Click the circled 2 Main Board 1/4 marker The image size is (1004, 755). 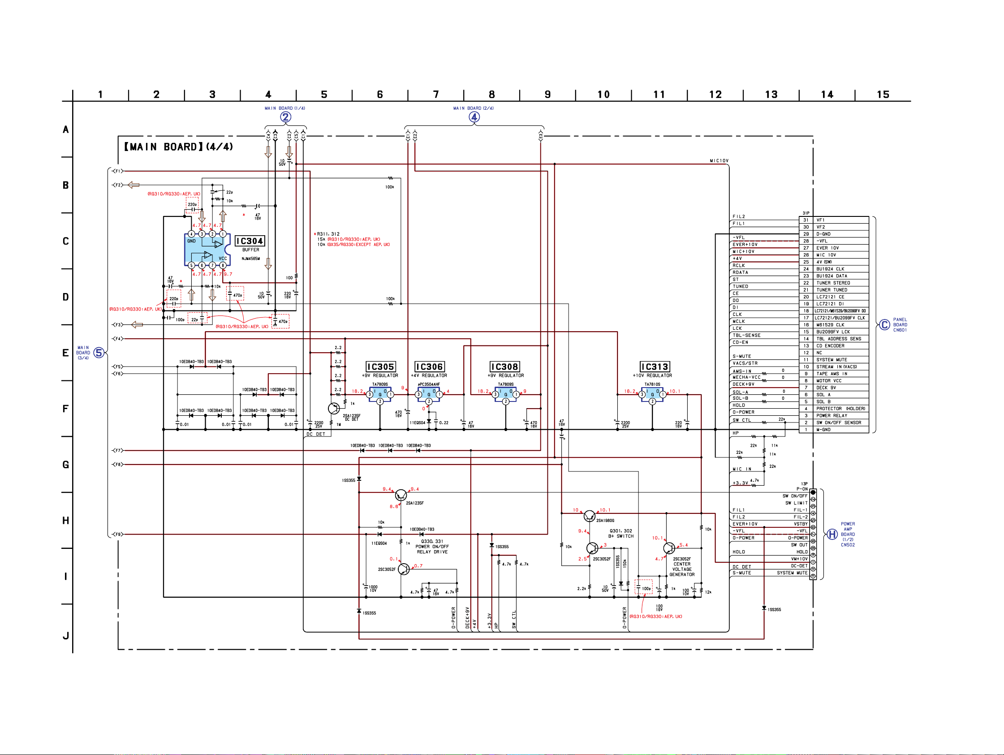pyautogui.click(x=285, y=117)
